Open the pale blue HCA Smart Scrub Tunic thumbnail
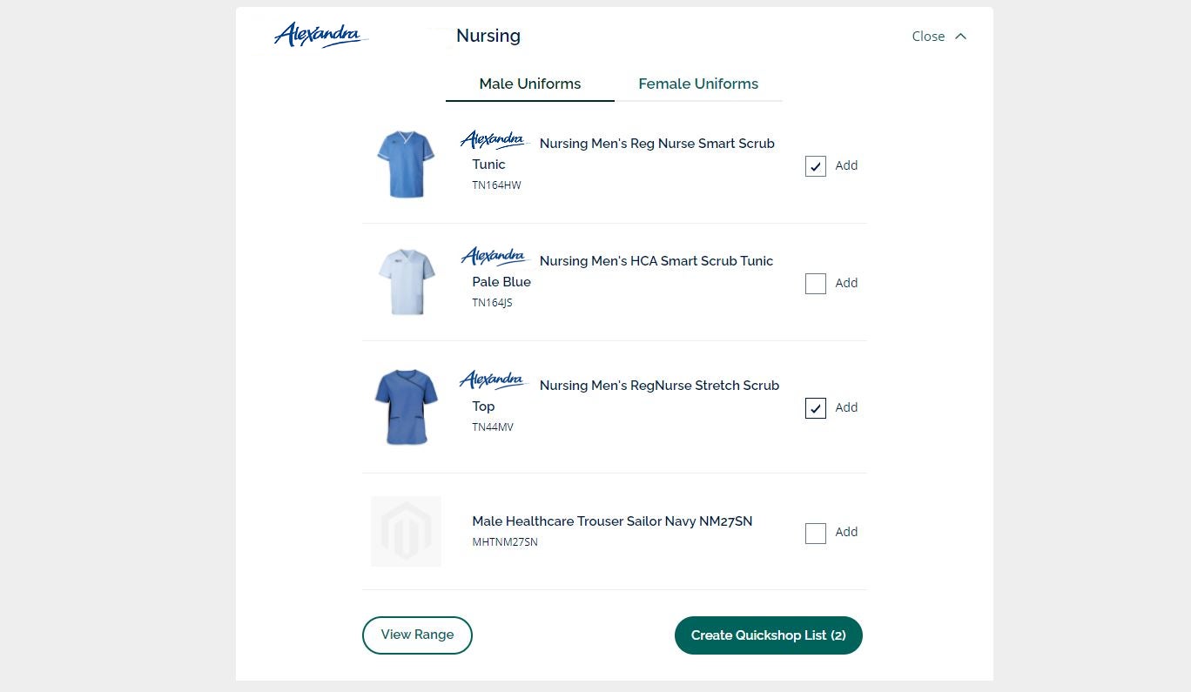Screen dimensions: 1191x692 406,282
